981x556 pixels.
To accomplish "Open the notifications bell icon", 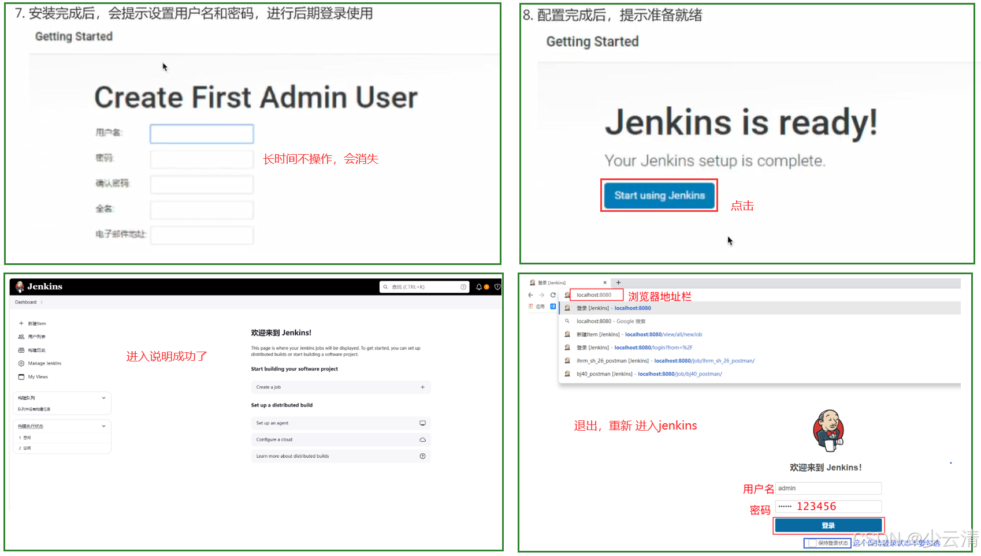I will coord(479,287).
